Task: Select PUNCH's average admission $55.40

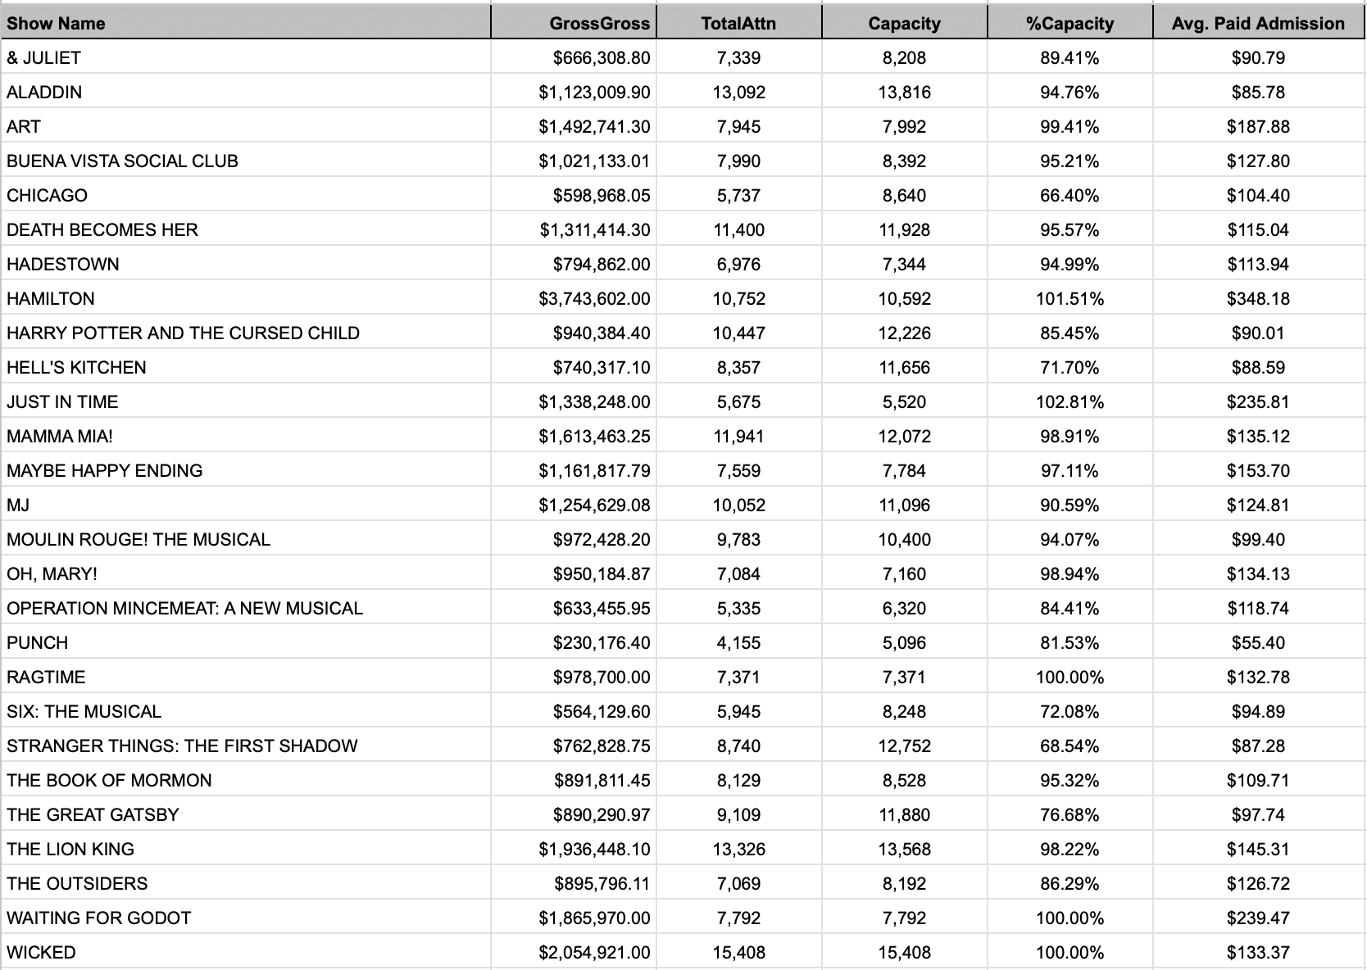Action: point(1258,642)
